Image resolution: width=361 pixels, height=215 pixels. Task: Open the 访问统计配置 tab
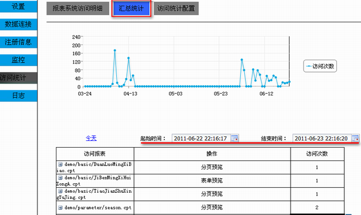pyautogui.click(x=176, y=8)
